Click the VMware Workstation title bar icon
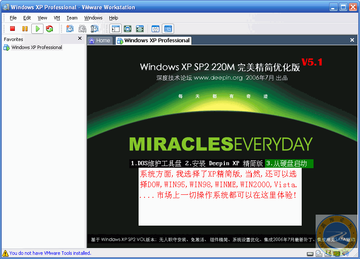The image size is (360, 259). pos(6,7)
